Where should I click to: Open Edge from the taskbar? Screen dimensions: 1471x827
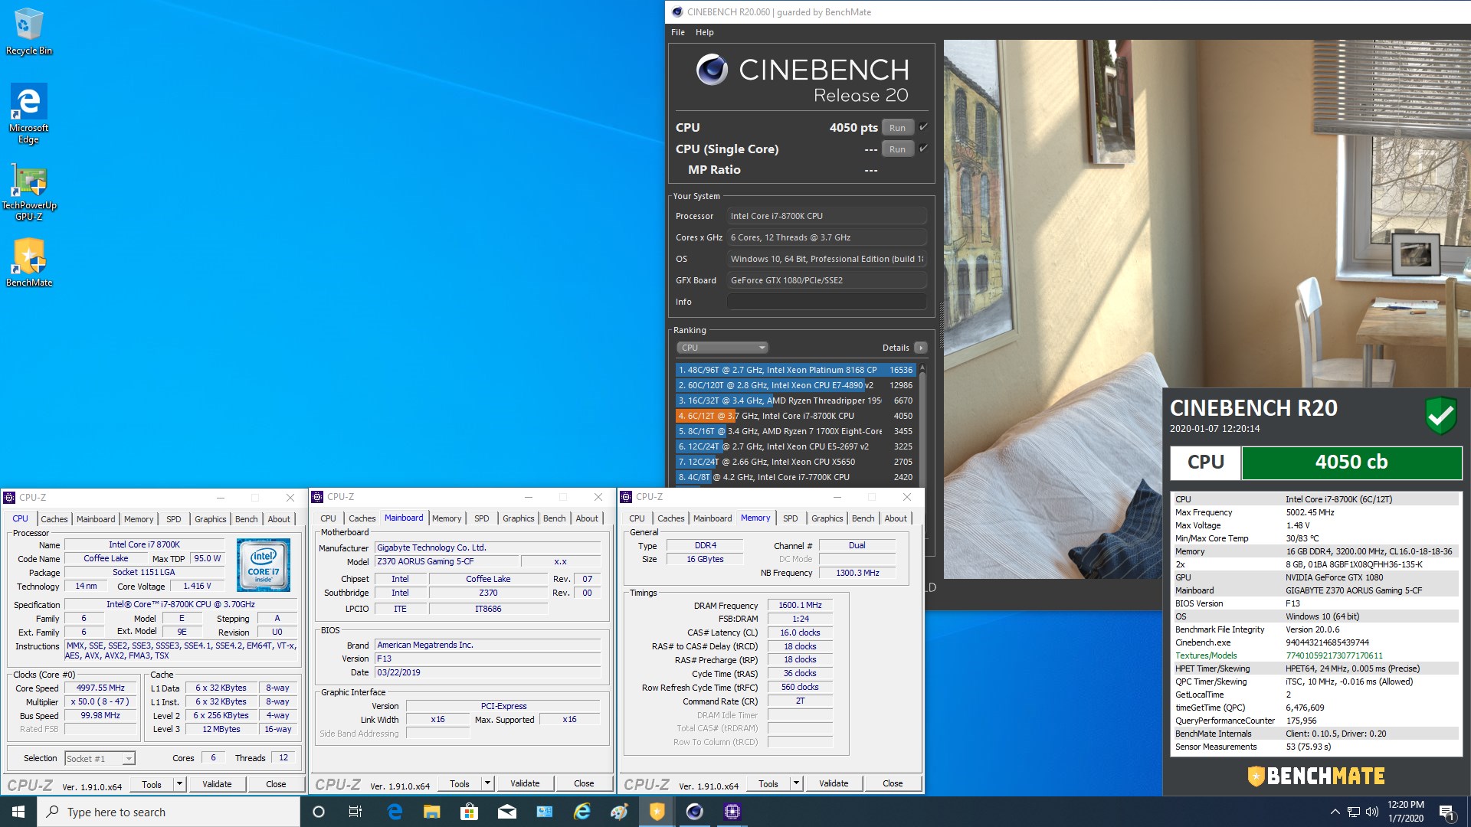click(395, 812)
